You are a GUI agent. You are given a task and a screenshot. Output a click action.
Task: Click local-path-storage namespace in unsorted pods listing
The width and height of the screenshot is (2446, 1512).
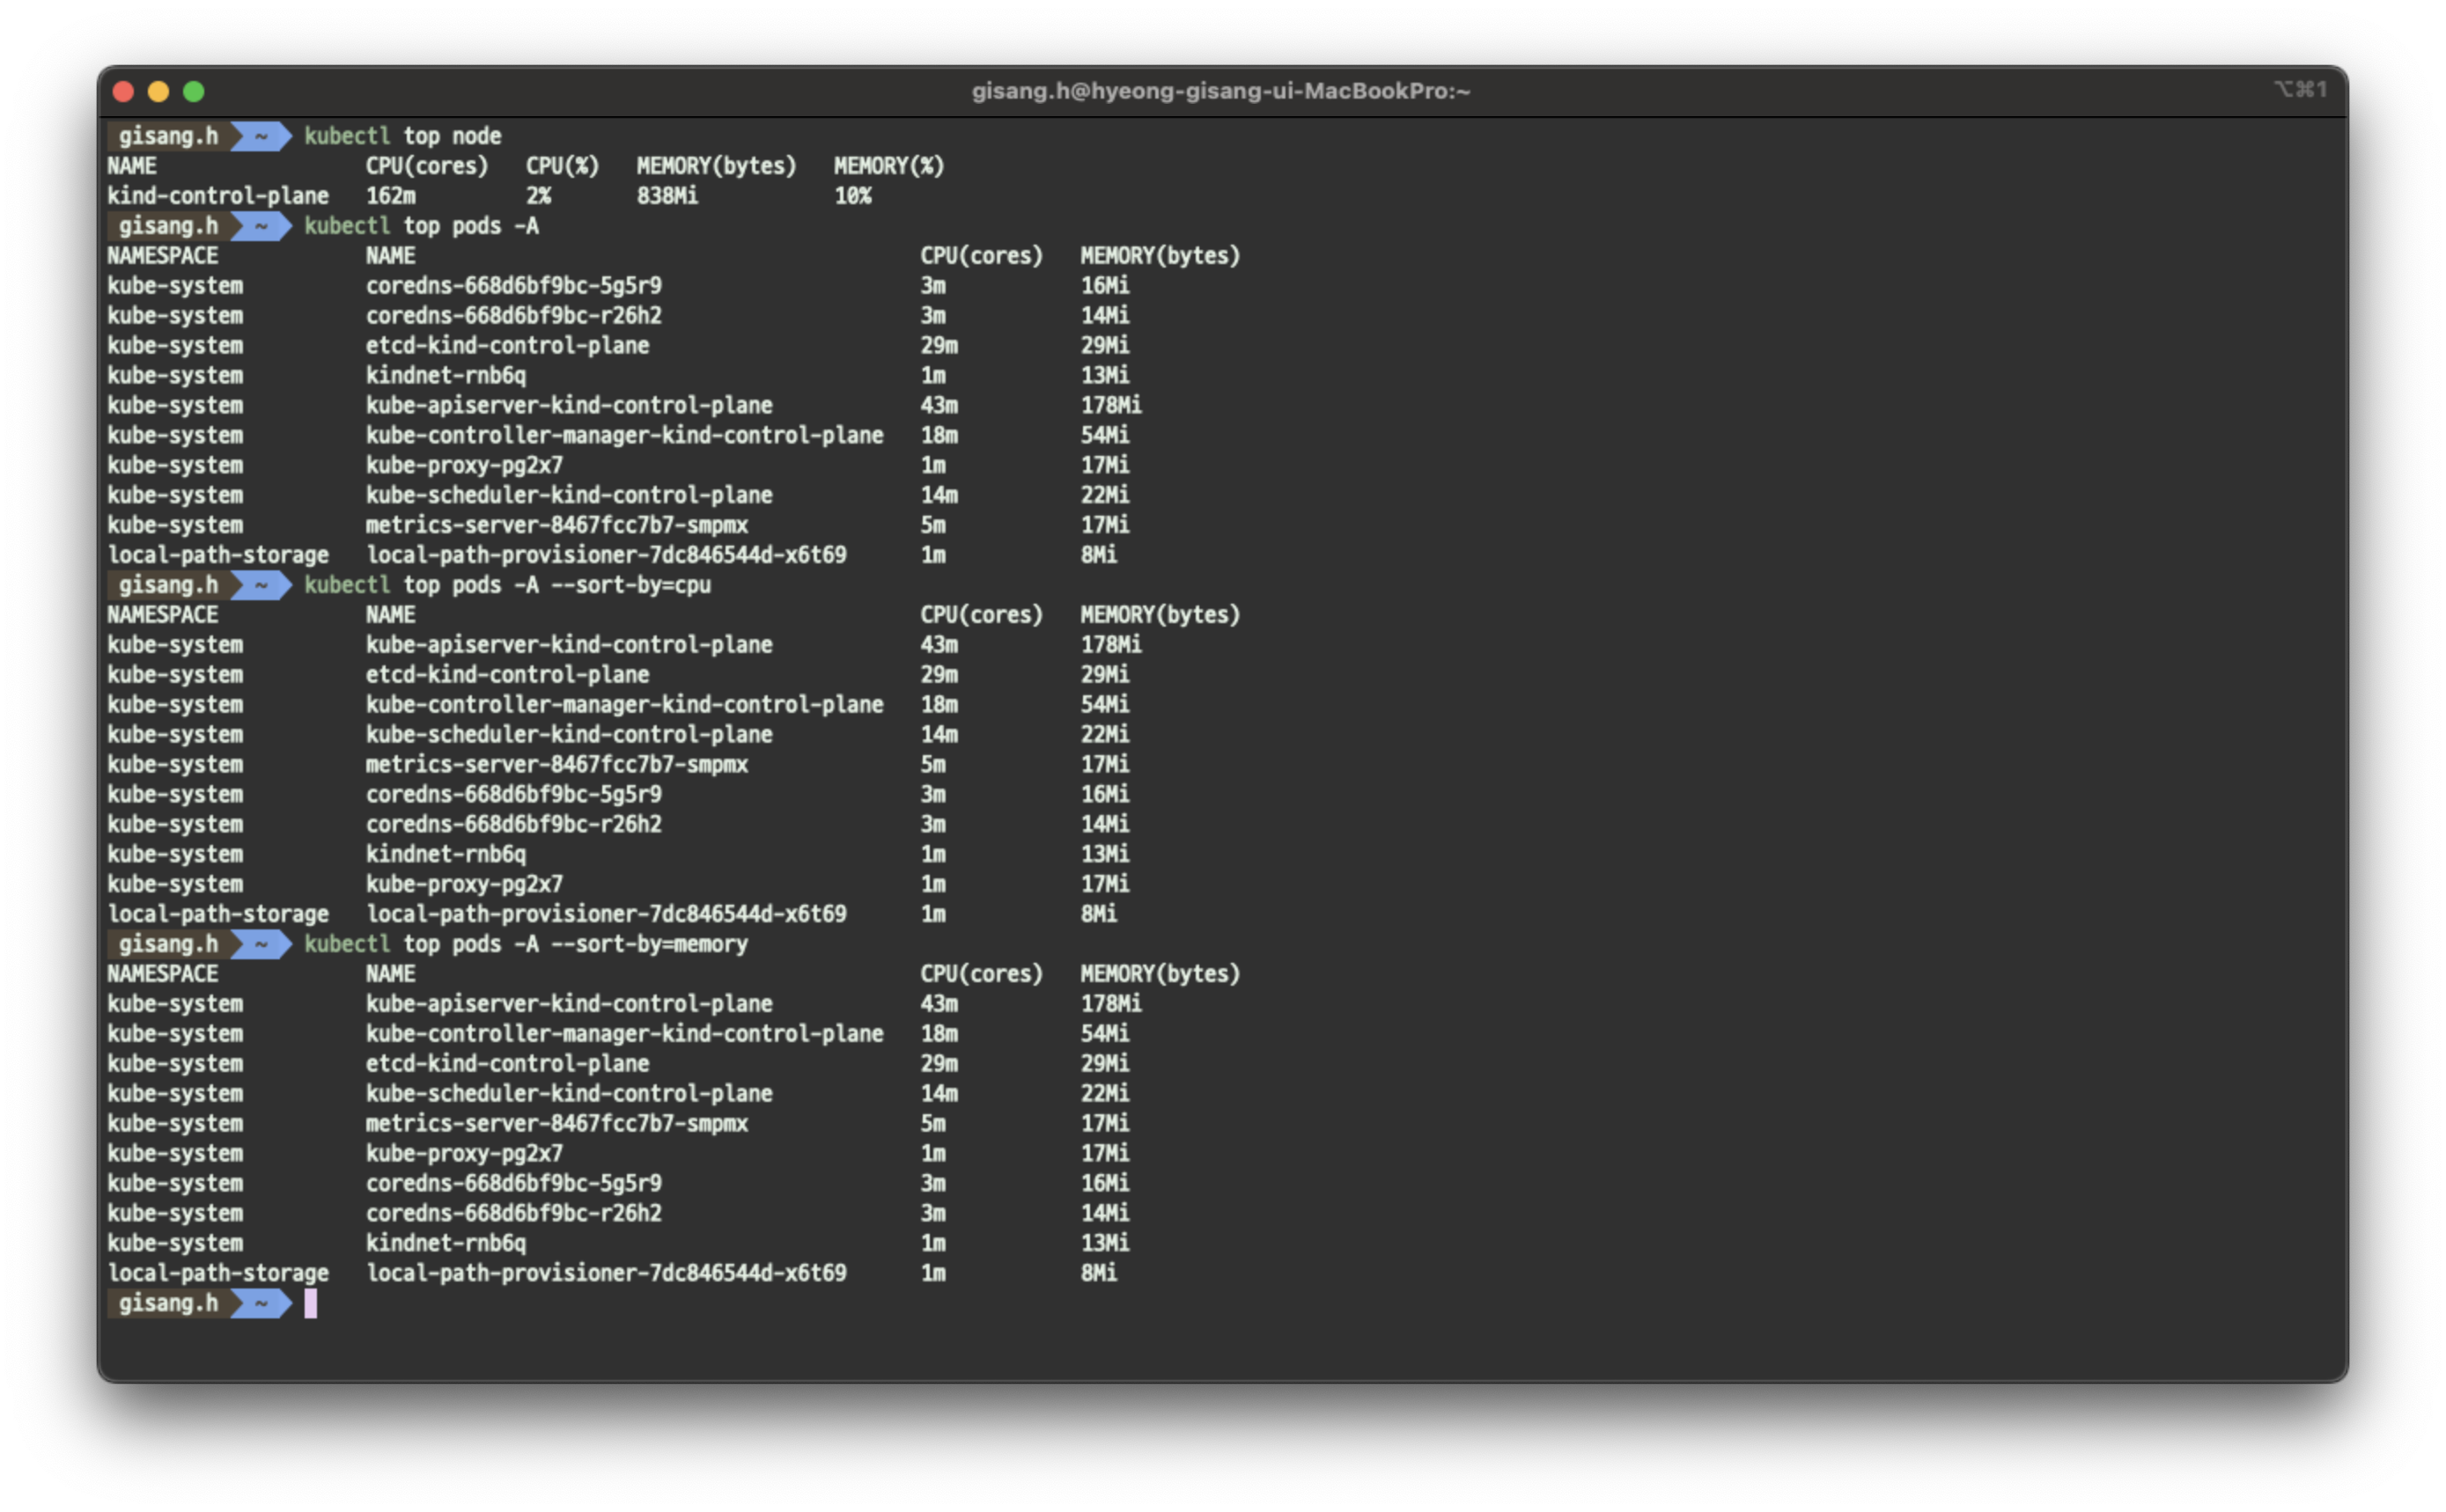click(x=218, y=555)
